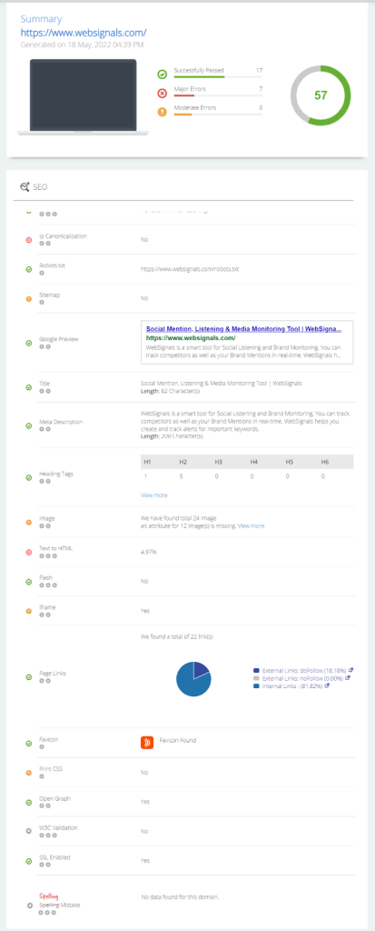This screenshot has height=931, width=375.
Task: Click the Successfully Passed green check icon
Action: (162, 75)
